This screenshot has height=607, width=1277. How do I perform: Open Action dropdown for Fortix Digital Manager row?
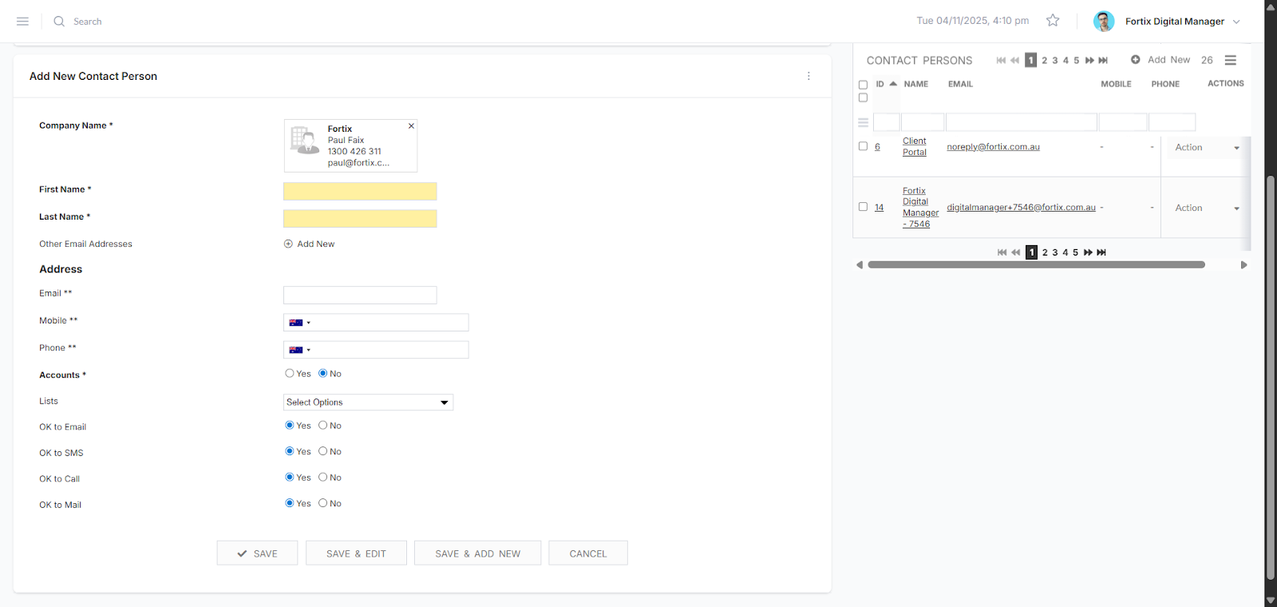1206,208
